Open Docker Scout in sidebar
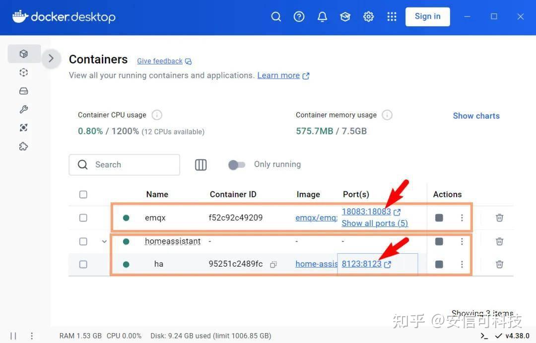Viewport: 536px width, 343px height. pos(24,128)
